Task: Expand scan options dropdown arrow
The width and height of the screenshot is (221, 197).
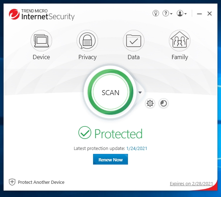Action: pyautogui.click(x=140, y=93)
